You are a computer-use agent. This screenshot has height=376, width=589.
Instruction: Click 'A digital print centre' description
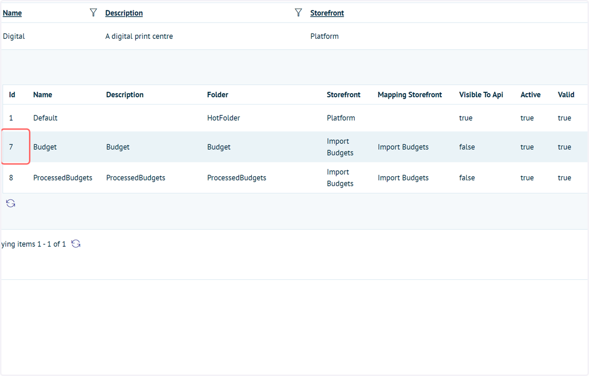point(139,36)
